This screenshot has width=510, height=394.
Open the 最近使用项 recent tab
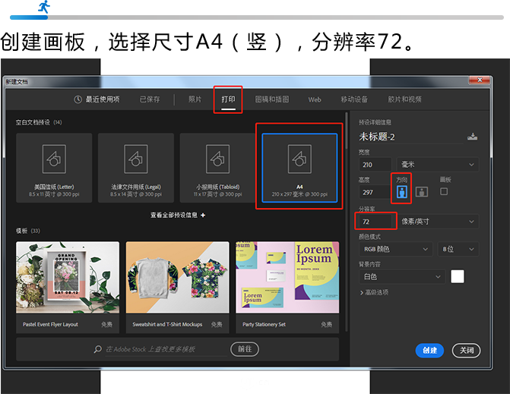[x=103, y=99]
